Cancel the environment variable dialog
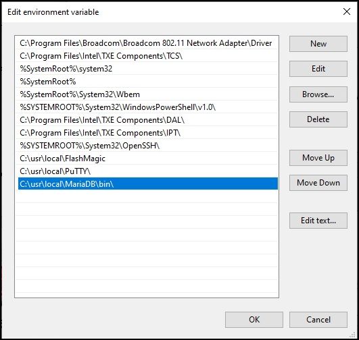 (x=318, y=320)
